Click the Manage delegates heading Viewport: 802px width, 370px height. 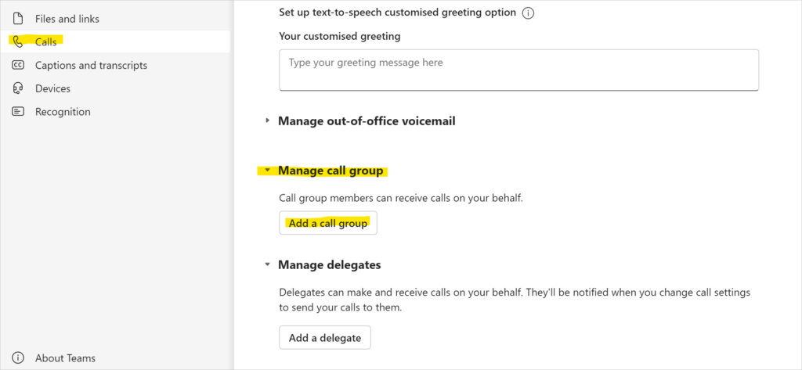click(330, 264)
